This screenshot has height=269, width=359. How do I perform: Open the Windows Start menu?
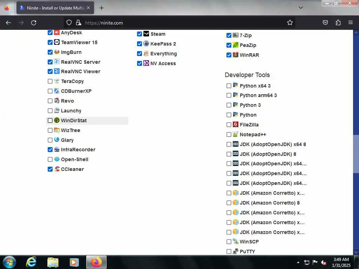[9, 262]
